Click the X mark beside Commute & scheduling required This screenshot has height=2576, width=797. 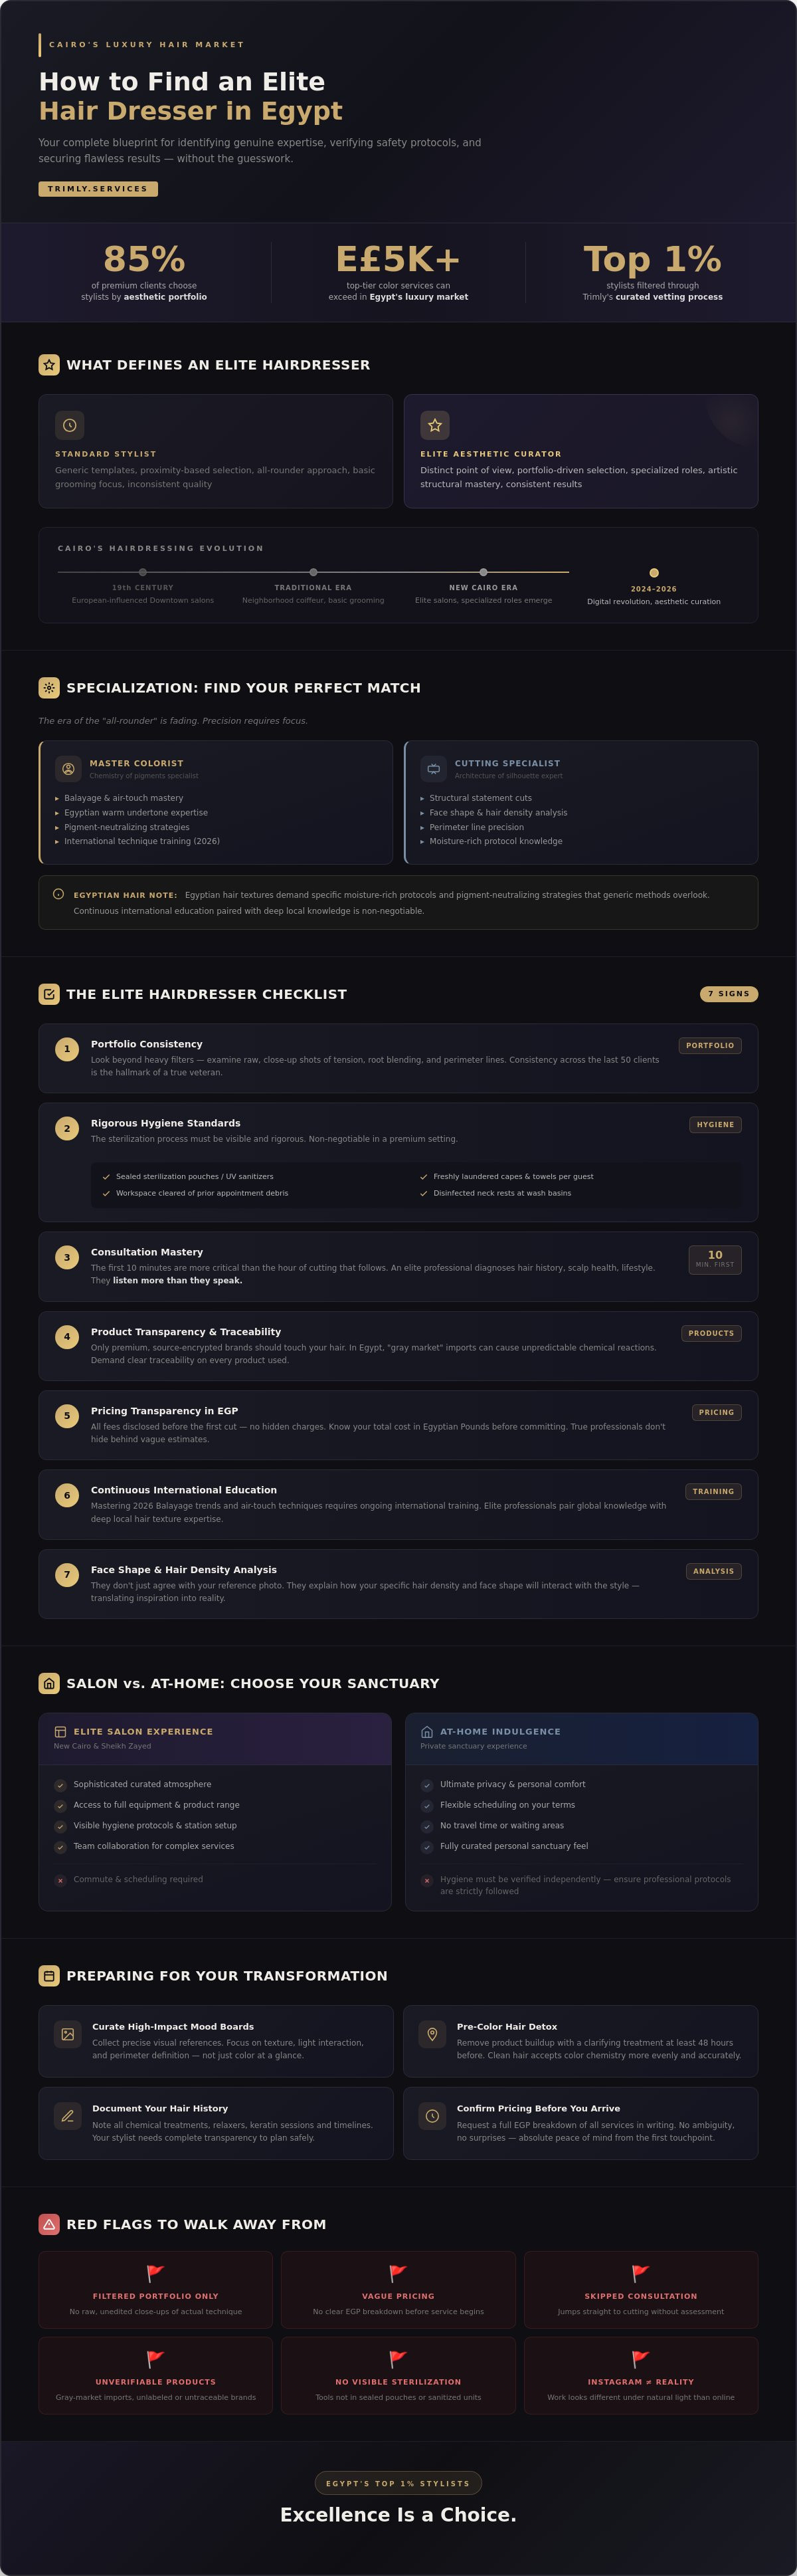click(x=61, y=1880)
